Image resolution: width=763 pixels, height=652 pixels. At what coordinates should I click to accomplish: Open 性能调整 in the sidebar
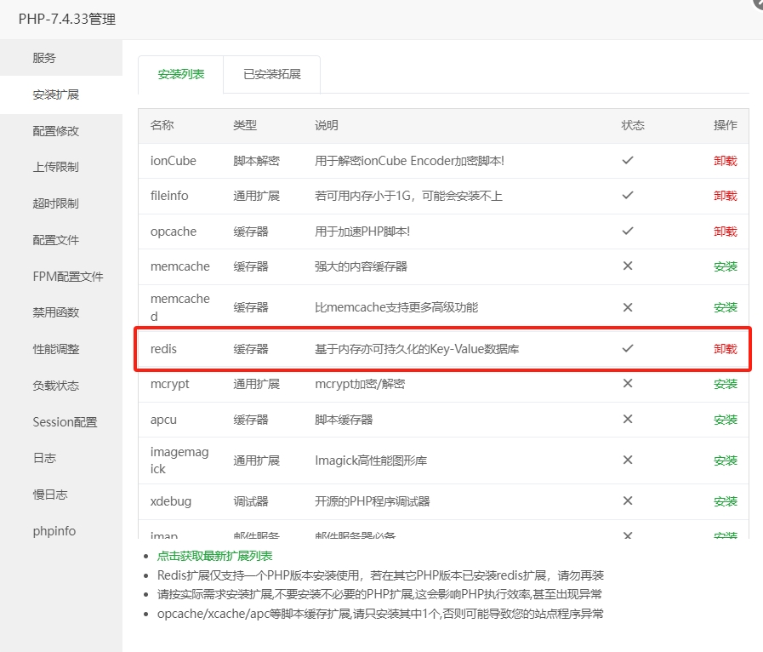click(55, 349)
